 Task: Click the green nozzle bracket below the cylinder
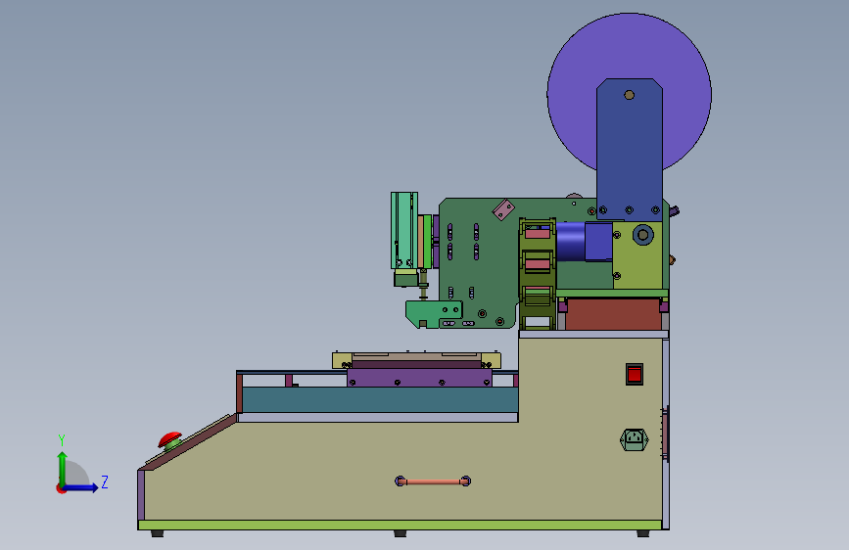(433, 314)
